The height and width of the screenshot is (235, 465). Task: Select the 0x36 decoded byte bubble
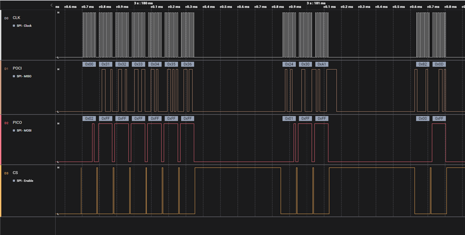pos(187,64)
